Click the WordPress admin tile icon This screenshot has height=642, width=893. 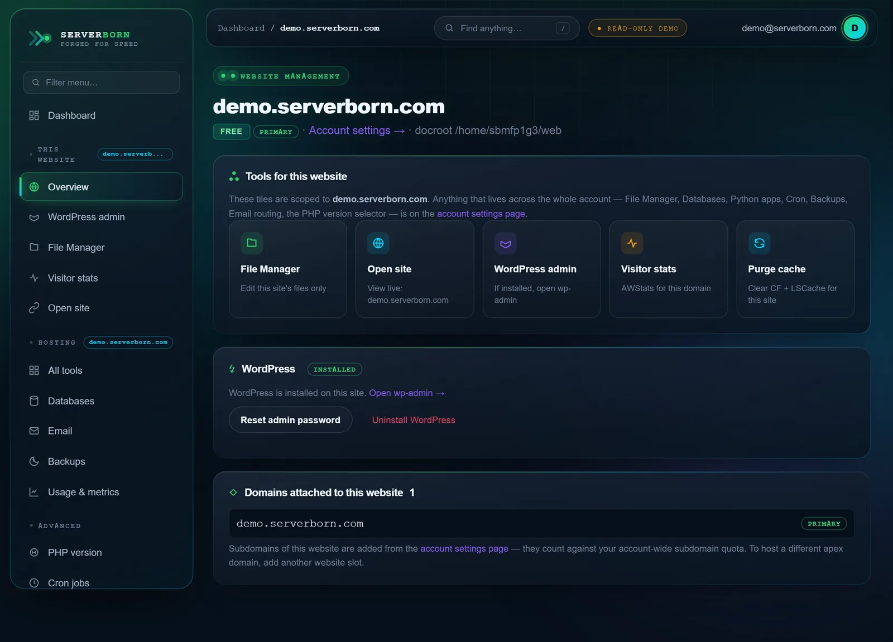click(506, 243)
